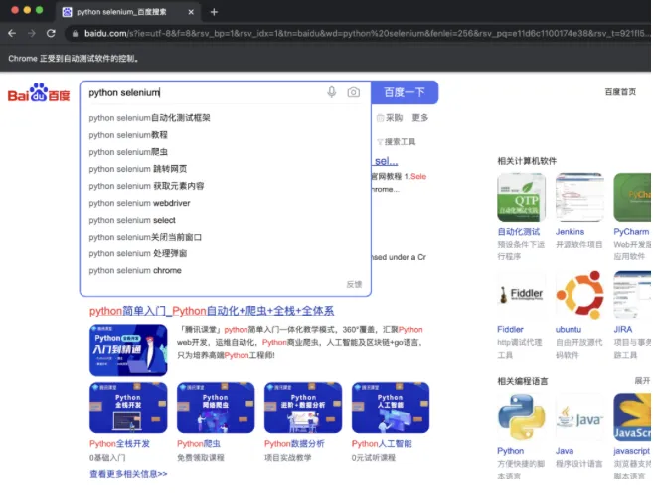
Task: Open the JIRA text link
Action: point(623,329)
